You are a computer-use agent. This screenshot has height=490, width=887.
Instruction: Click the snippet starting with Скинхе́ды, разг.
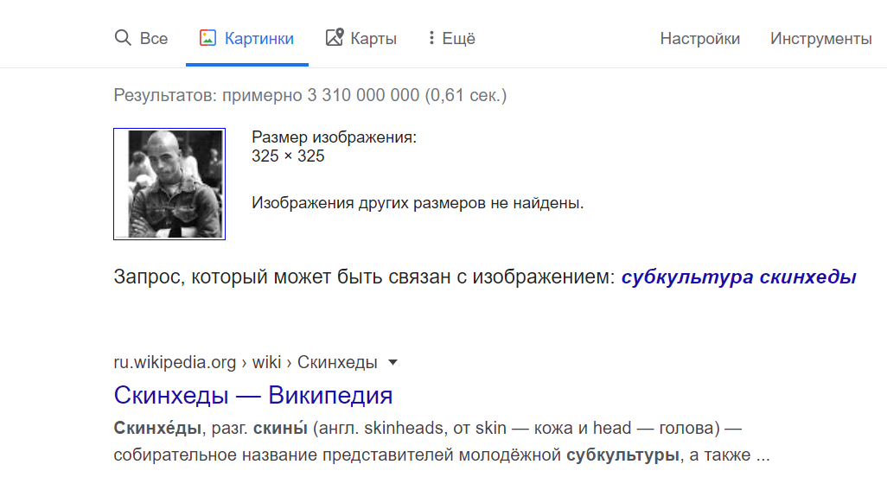pyautogui.click(x=442, y=442)
